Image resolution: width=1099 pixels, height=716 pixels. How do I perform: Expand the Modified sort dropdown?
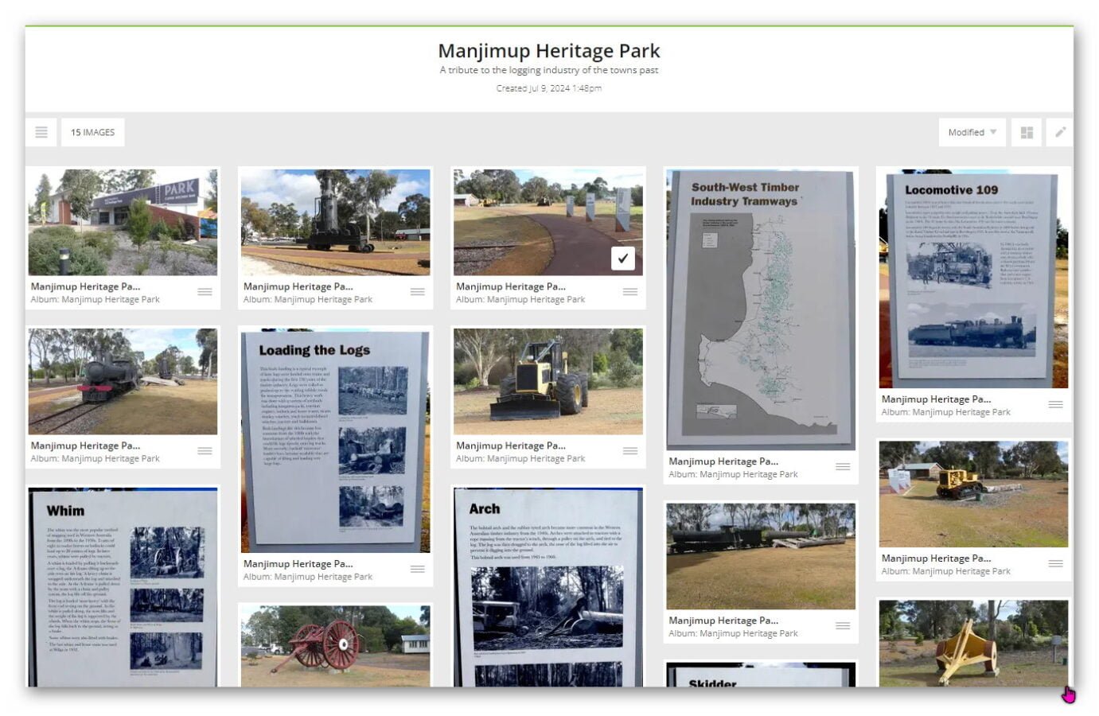tap(972, 132)
